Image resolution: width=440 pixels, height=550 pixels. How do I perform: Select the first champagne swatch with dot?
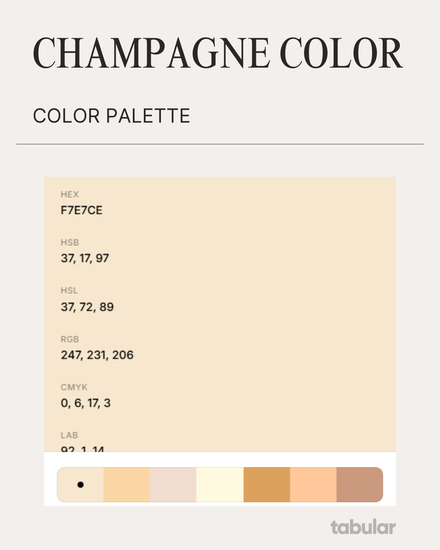tap(80, 485)
